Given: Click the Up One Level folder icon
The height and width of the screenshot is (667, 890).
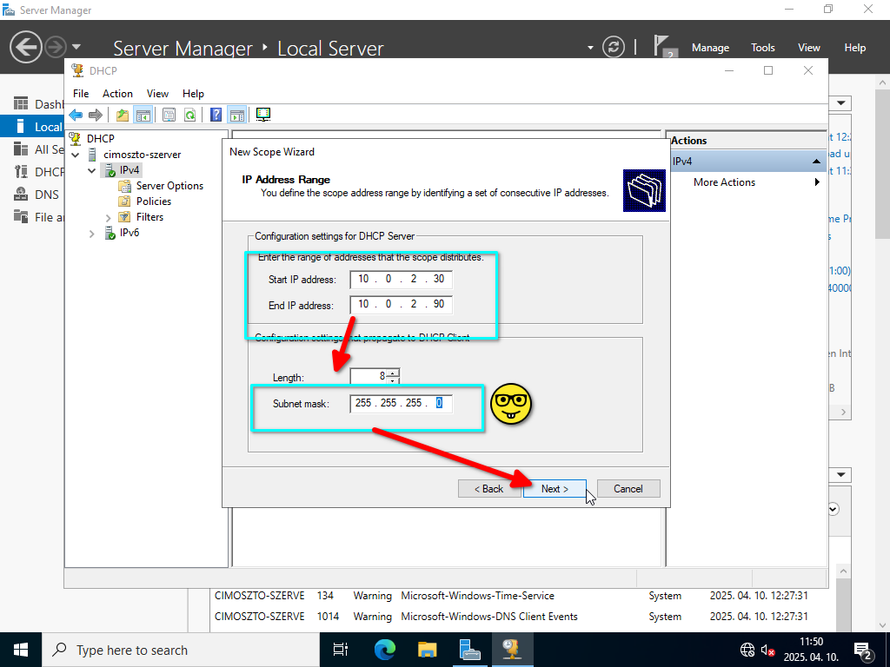Looking at the screenshot, I should (123, 115).
